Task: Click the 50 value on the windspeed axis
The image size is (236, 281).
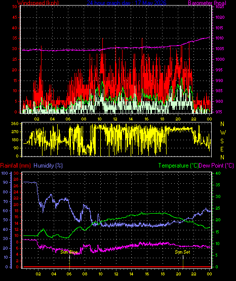Action: [15, 7]
